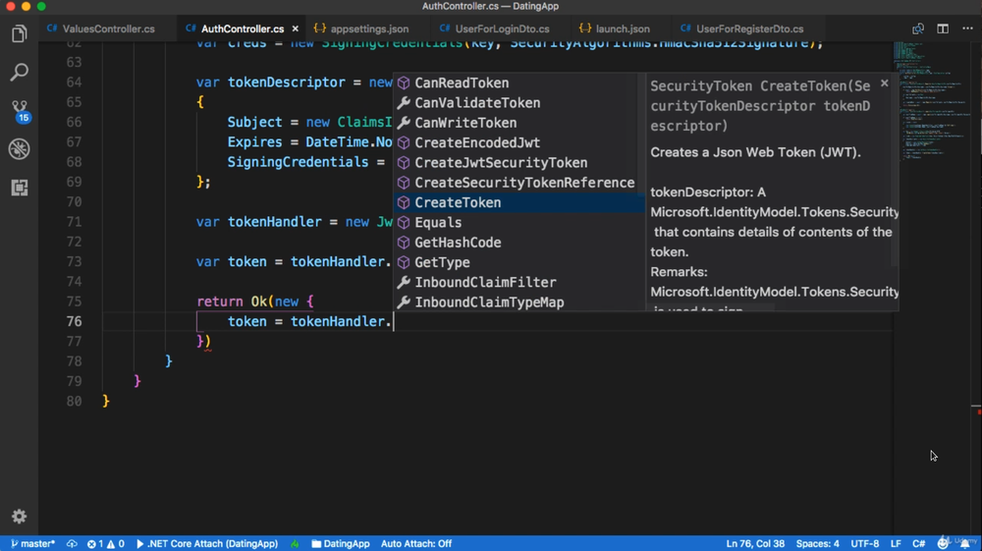
Task: Choose CanWriteToken from suggestions
Action: 518,123
